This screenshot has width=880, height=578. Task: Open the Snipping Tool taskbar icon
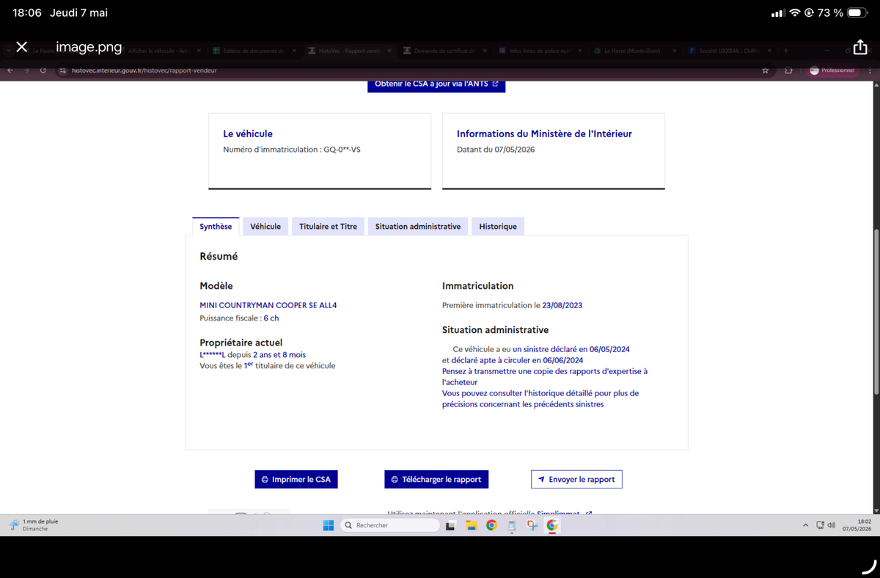click(532, 525)
